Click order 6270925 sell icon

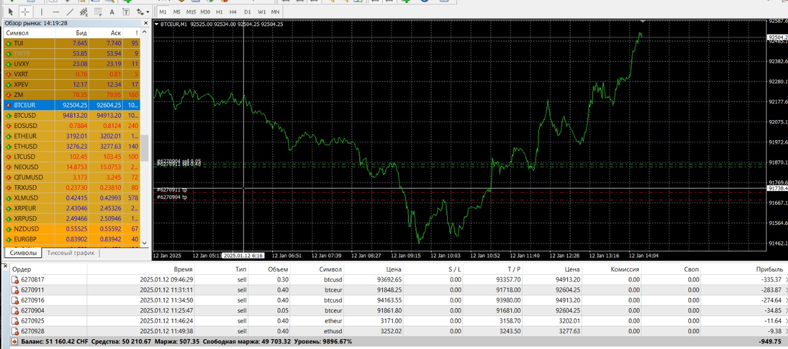[15, 320]
